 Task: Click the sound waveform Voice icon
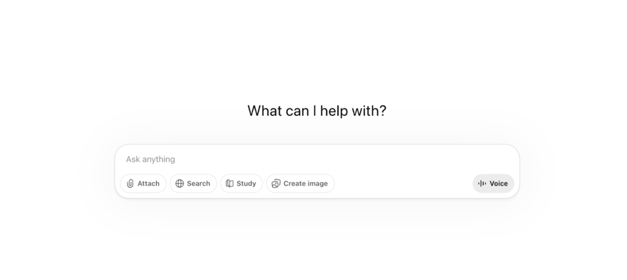tap(482, 184)
